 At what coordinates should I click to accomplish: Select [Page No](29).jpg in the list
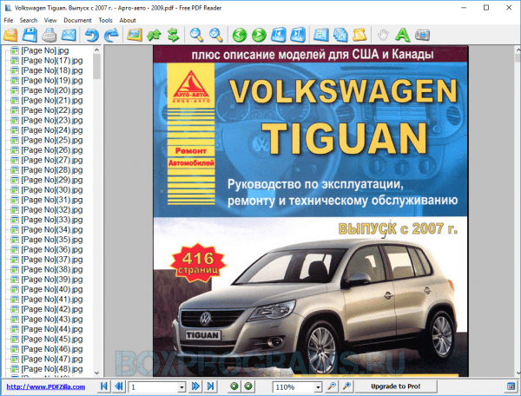52,180
